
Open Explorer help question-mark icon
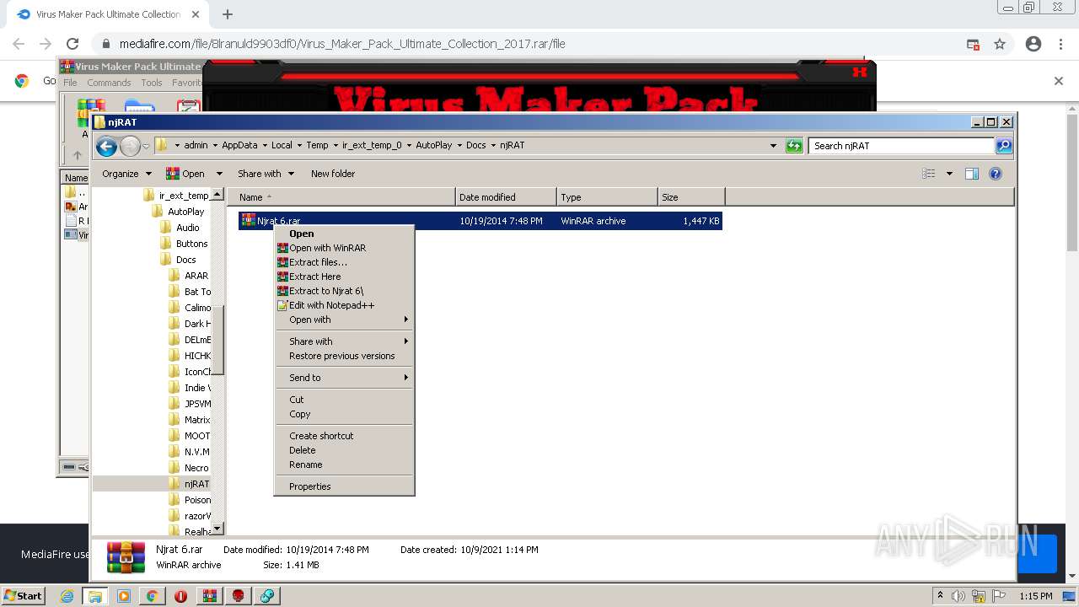pyautogui.click(x=996, y=174)
